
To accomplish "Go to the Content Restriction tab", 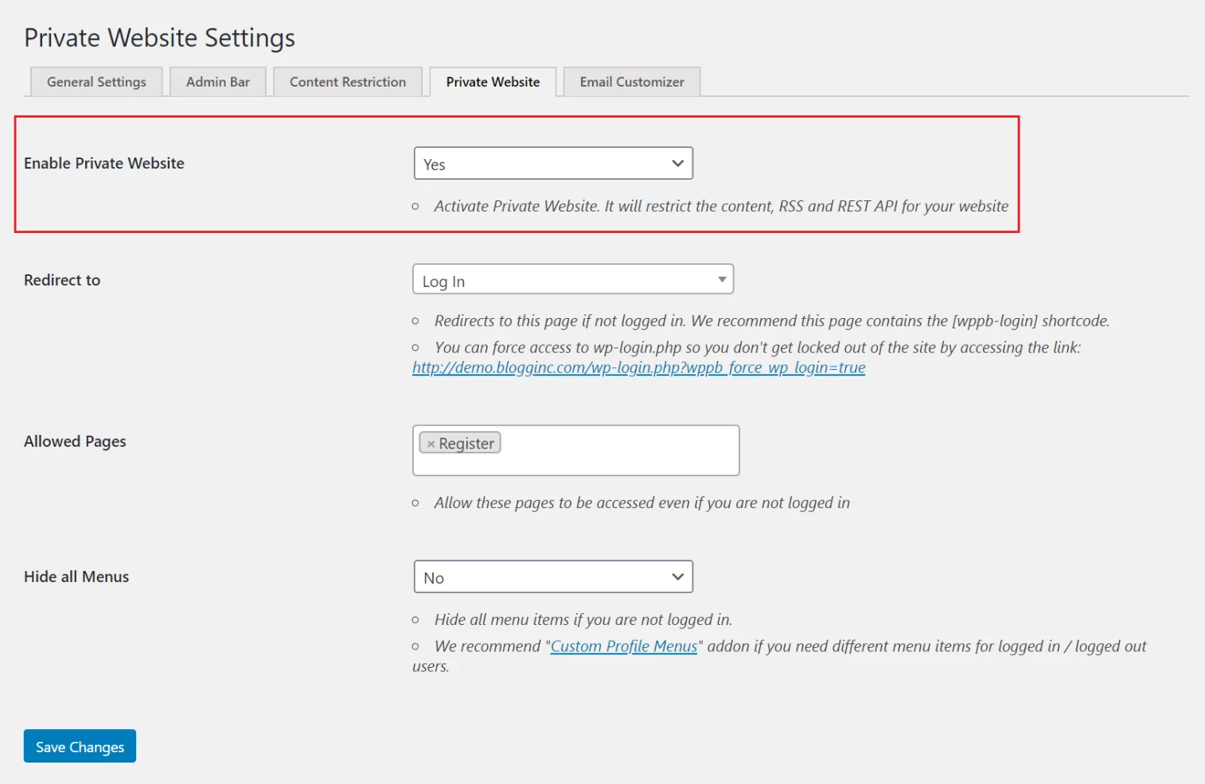I will coord(348,82).
